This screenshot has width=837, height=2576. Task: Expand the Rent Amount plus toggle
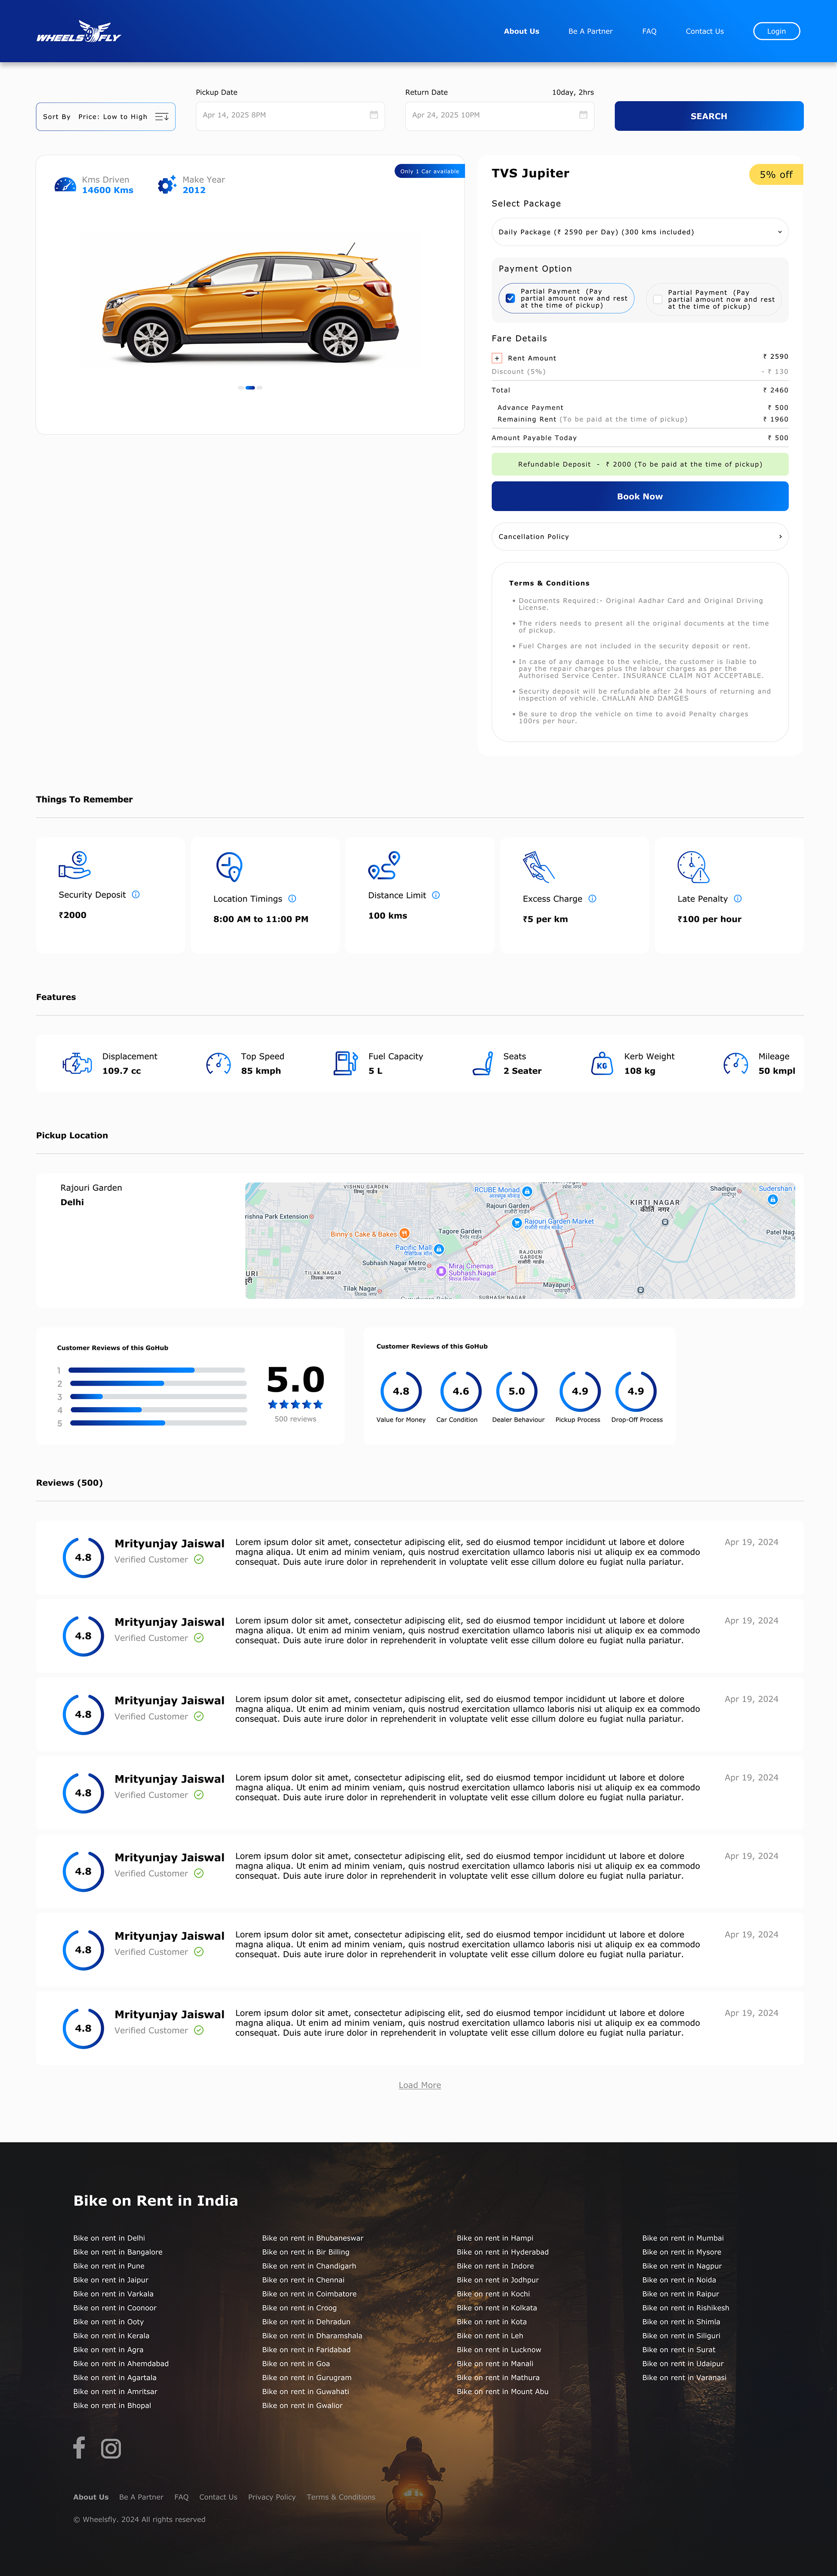[497, 357]
